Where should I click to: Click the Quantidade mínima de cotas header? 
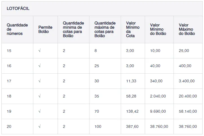[x=73, y=30]
